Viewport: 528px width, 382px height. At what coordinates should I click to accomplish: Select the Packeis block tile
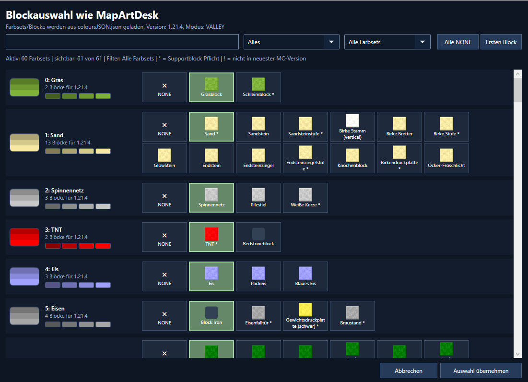(258, 276)
